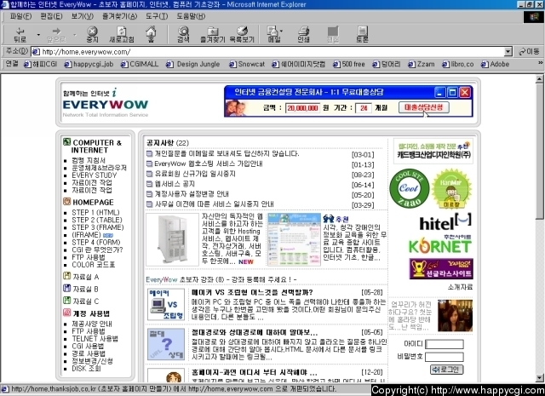
Task: Open the 즐겨찾기(A) menu
Action: [119, 16]
